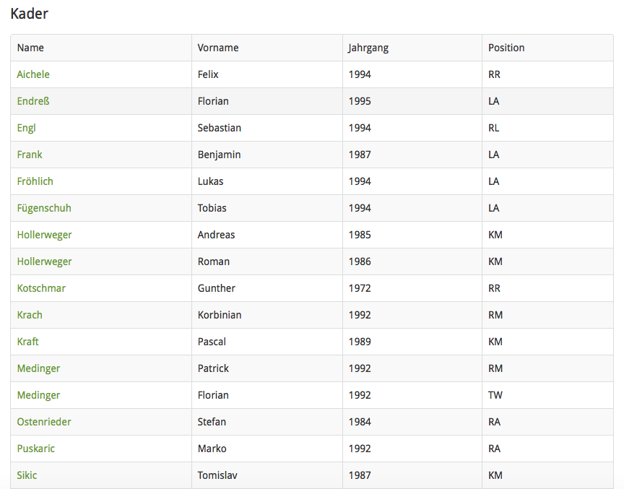Image resolution: width=624 pixels, height=489 pixels.
Task: Open the Krach player link
Action: tap(30, 315)
